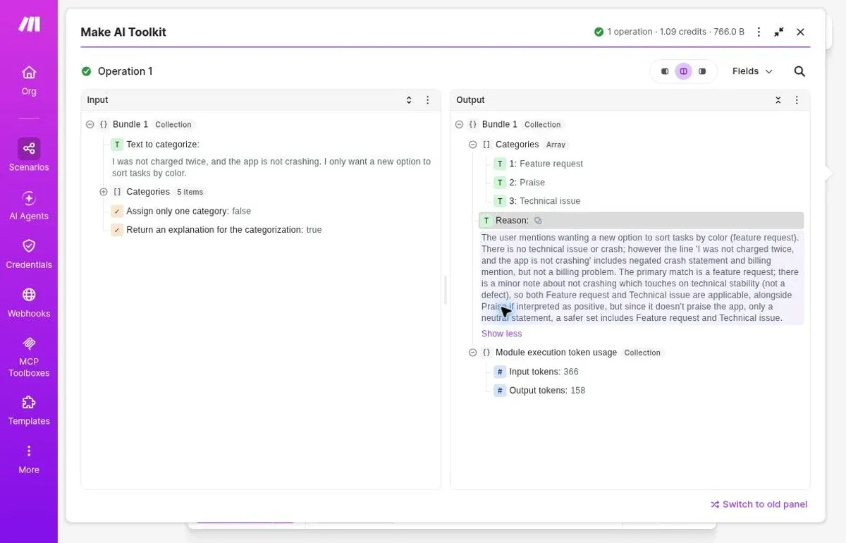Viewport: 846px width, 543px height.
Task: Open the AI Agents section
Action: click(29, 205)
